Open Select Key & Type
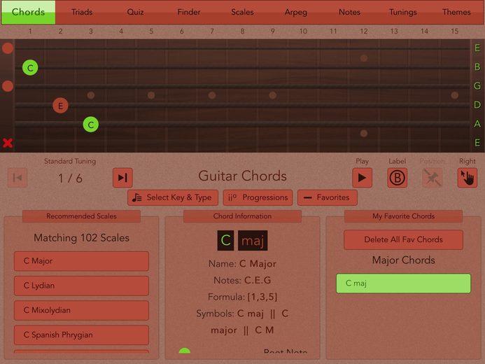This screenshot has height=364, width=485. 173,197
